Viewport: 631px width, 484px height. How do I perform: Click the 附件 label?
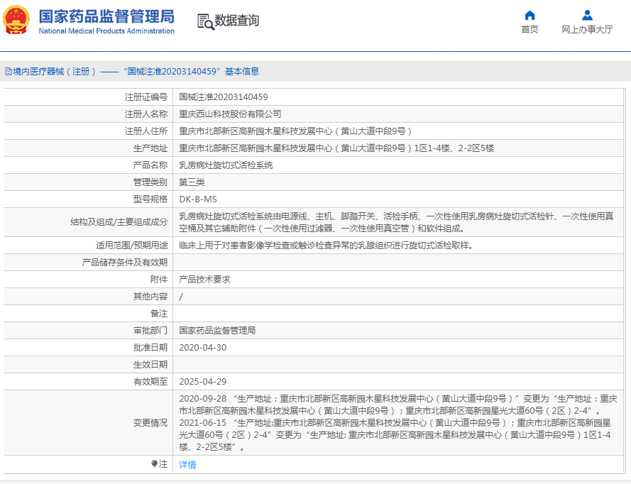coord(159,280)
